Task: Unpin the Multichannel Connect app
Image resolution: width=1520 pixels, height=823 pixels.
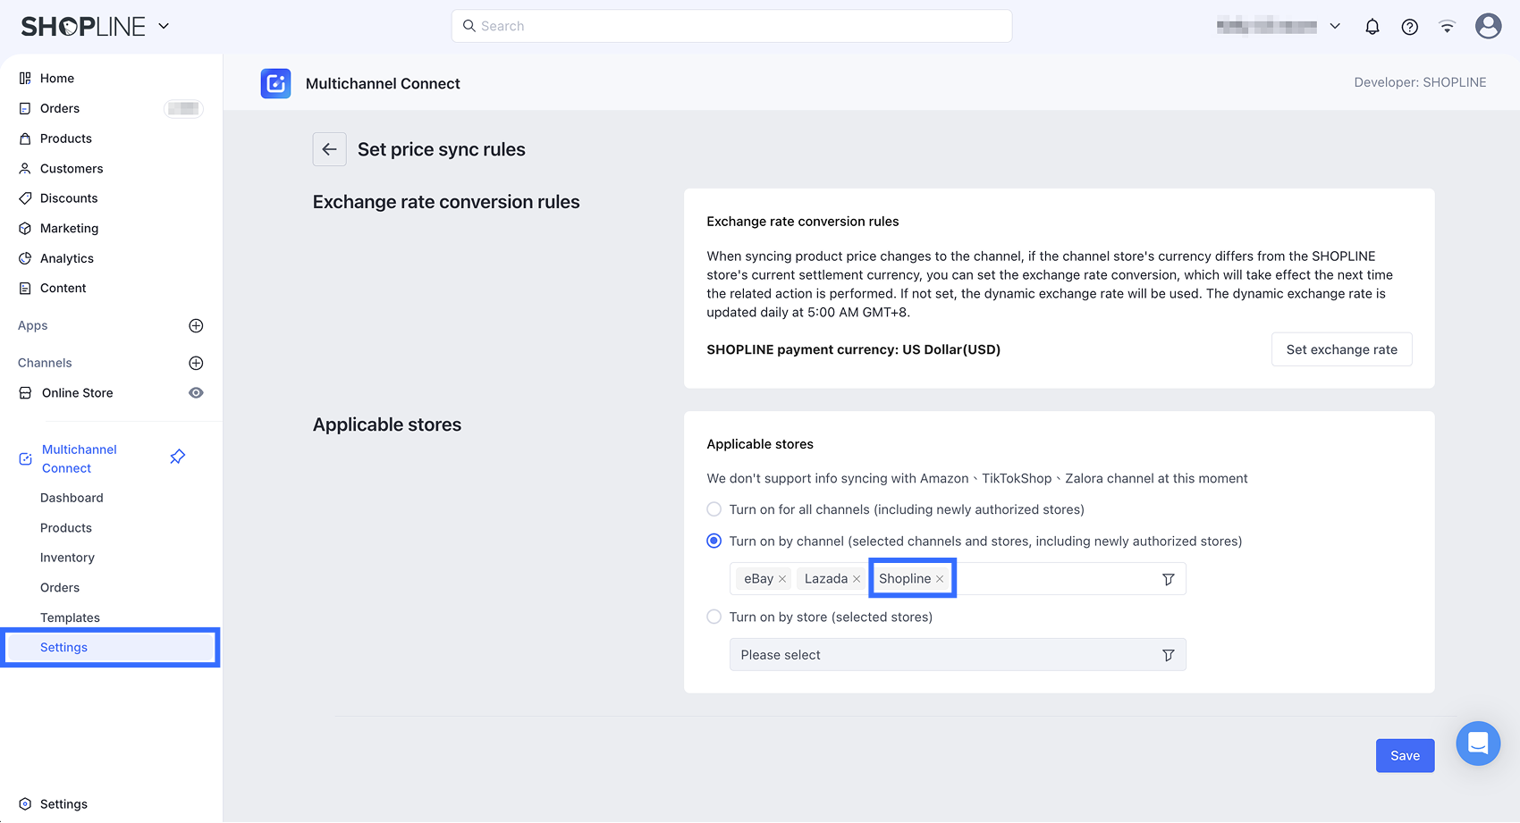Action: coord(178,458)
